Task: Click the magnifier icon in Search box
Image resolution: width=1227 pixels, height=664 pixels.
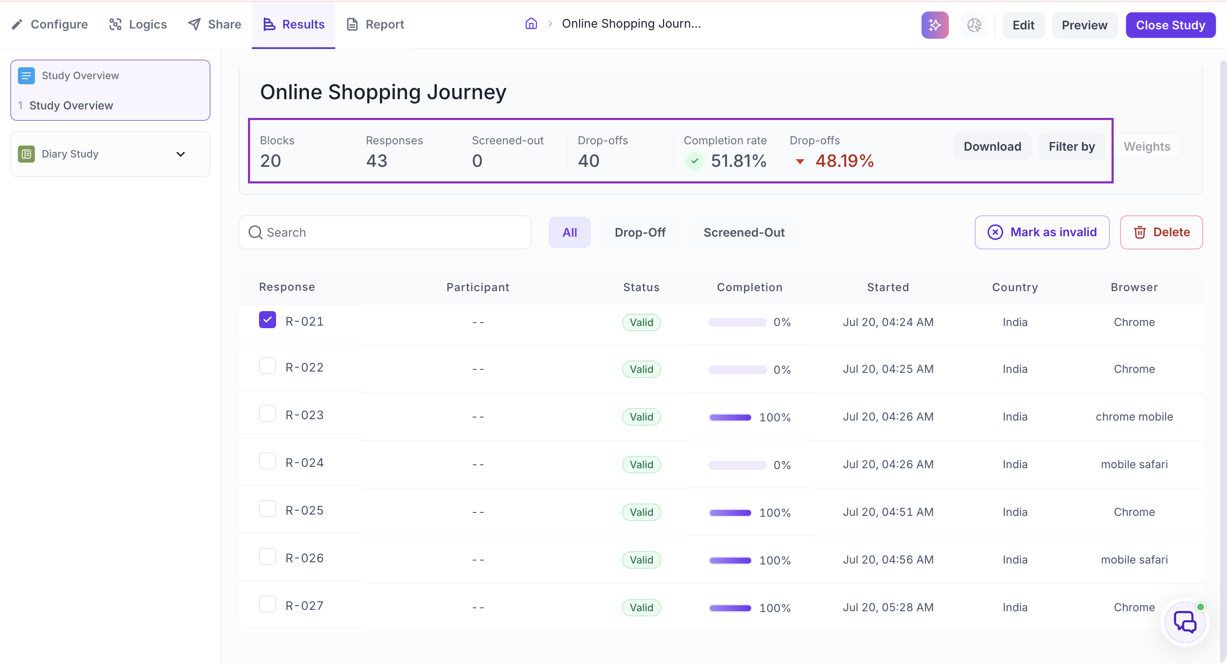Action: 255,232
